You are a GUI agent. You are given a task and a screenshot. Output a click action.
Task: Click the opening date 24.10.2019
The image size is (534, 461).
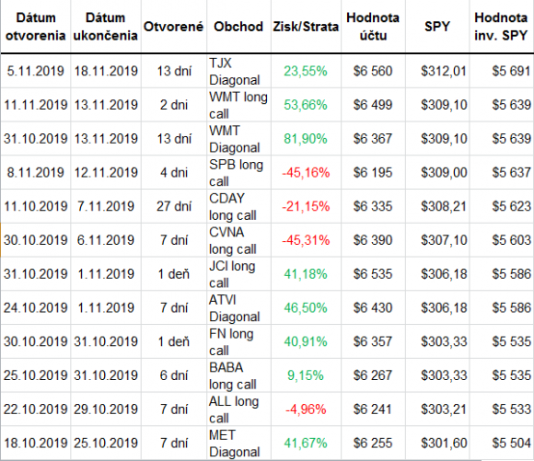point(35,307)
